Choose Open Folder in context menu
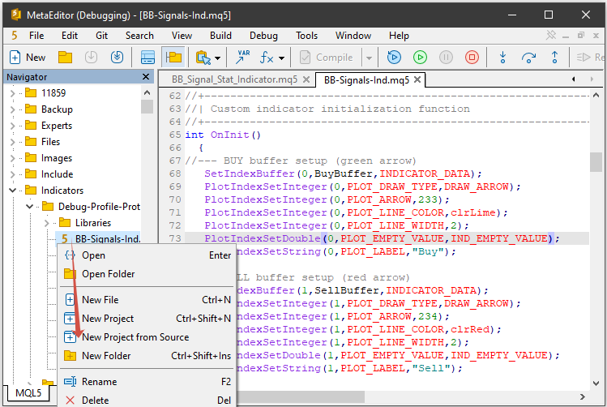The image size is (607, 407). tap(147, 274)
